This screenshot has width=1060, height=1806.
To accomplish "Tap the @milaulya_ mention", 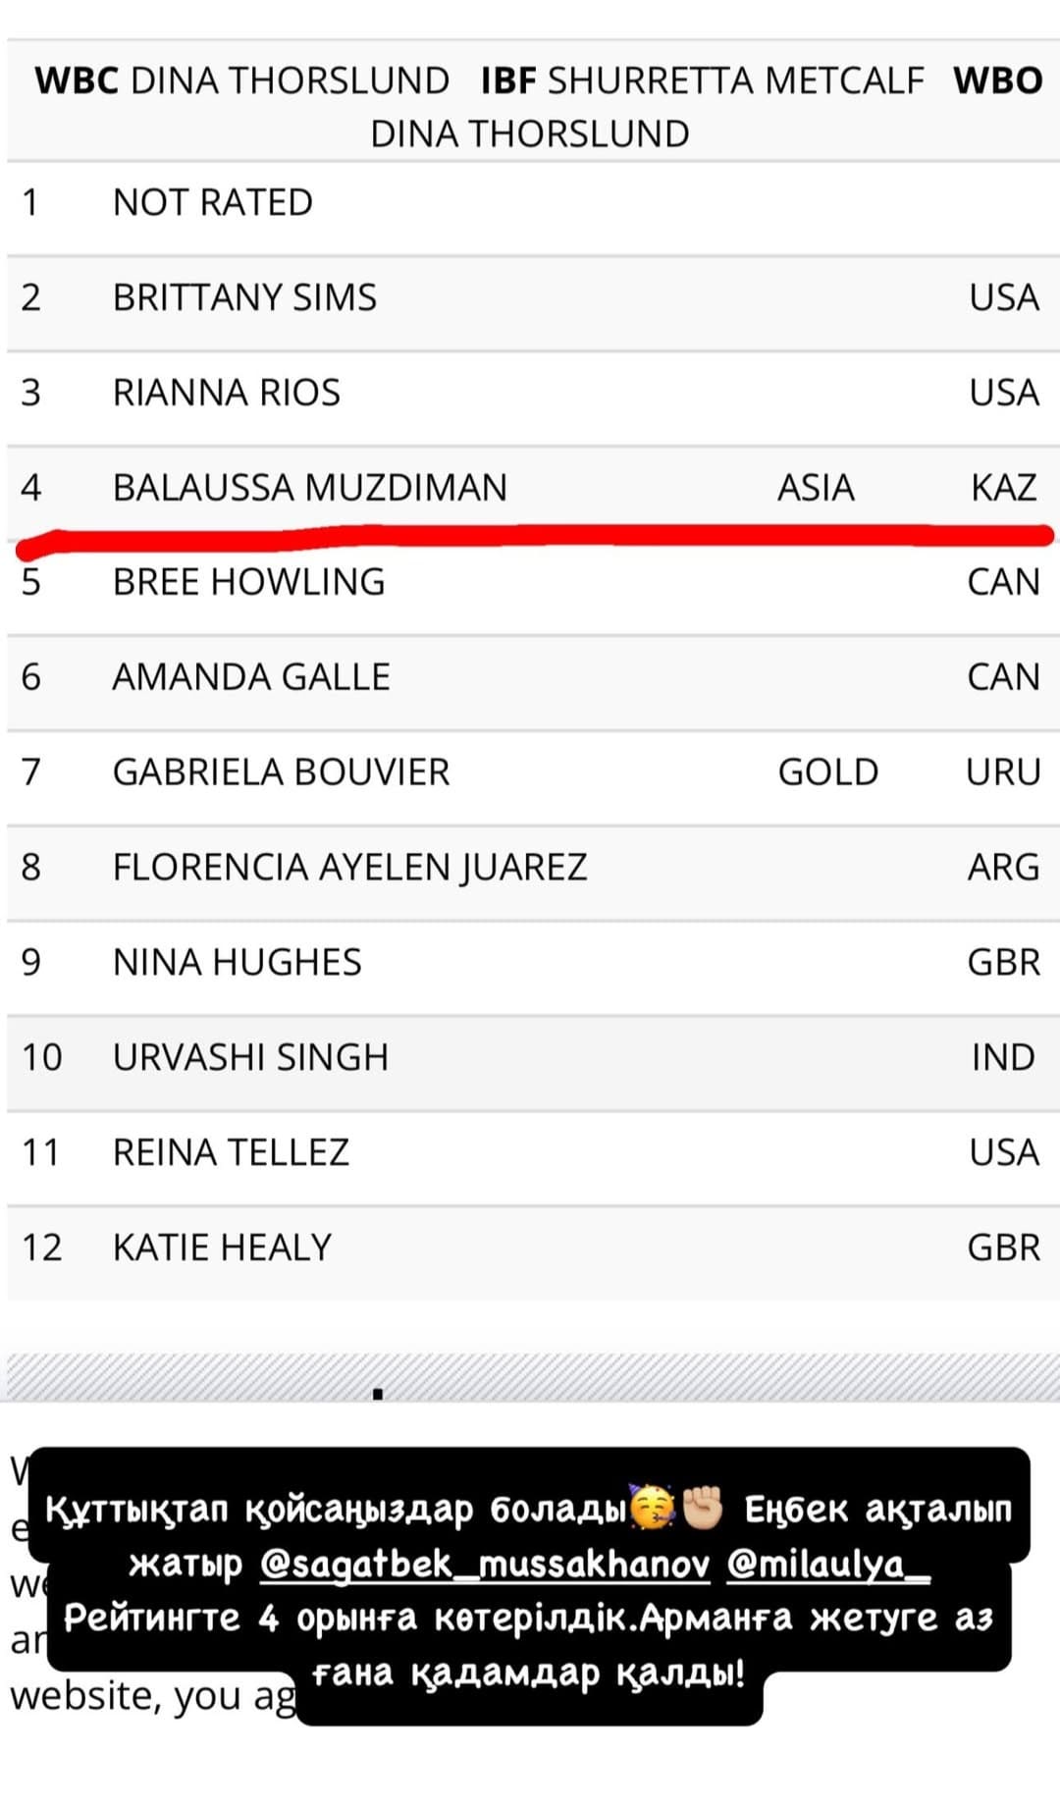I will pyautogui.click(x=828, y=1563).
